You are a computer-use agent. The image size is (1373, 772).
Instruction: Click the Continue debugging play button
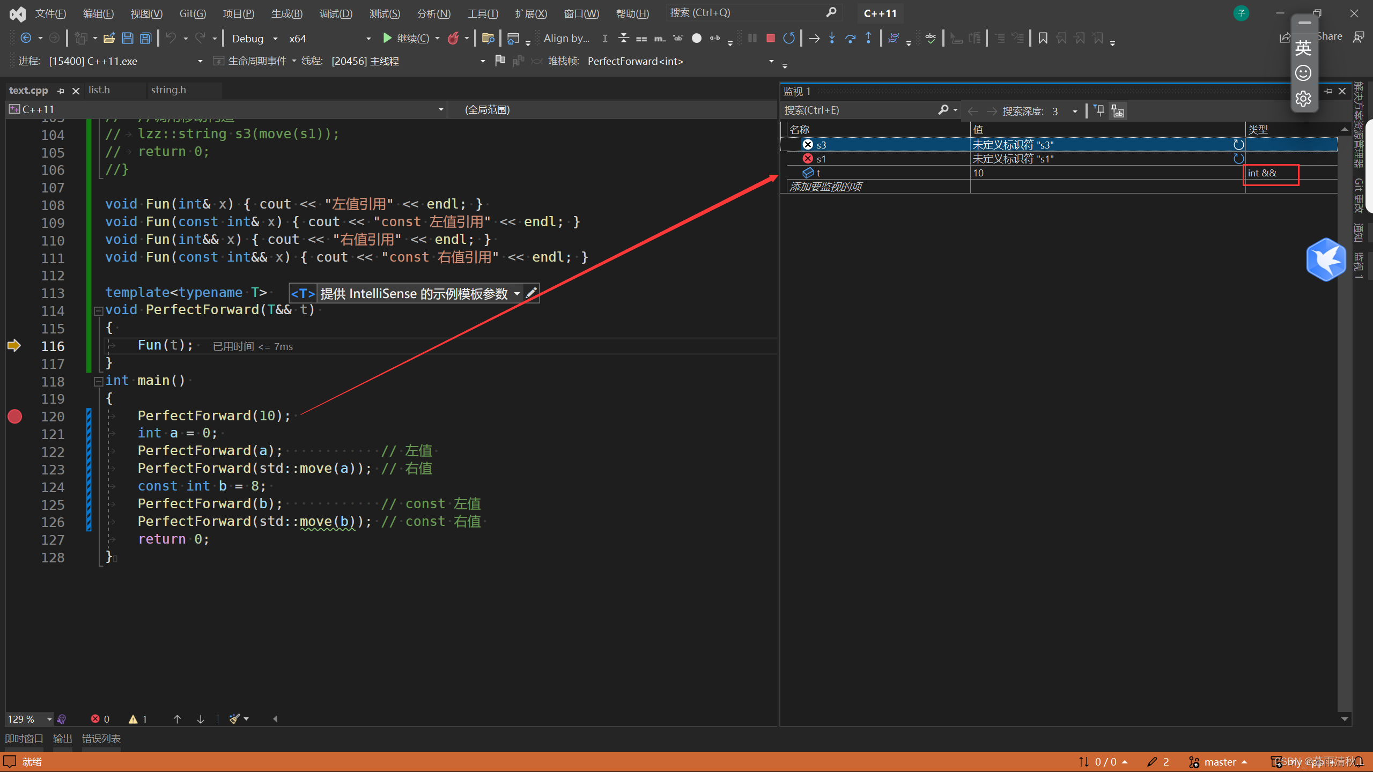click(x=387, y=38)
